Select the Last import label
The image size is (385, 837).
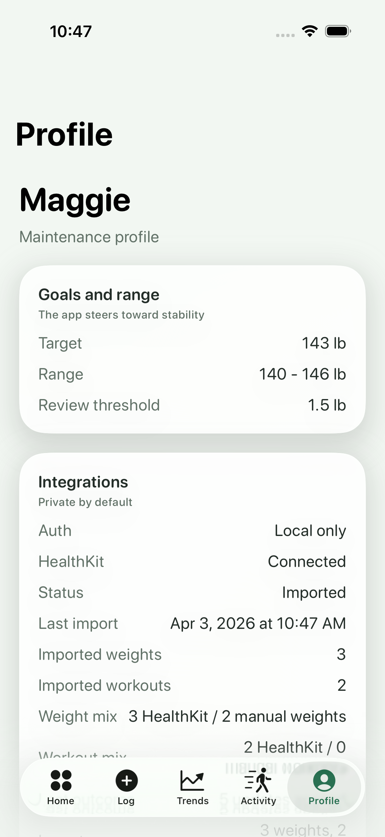78,623
